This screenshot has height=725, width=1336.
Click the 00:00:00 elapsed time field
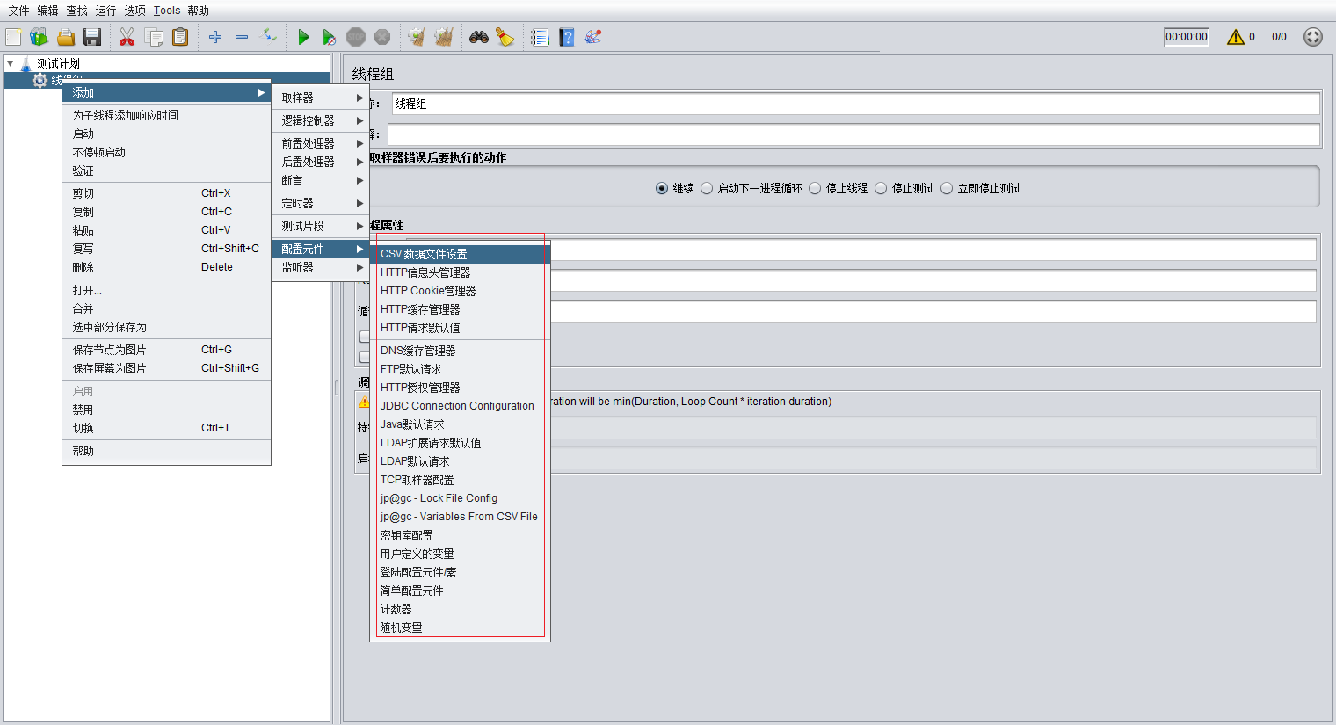tap(1187, 37)
